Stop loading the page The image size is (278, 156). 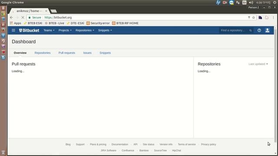pyautogui.click(x=23, y=17)
